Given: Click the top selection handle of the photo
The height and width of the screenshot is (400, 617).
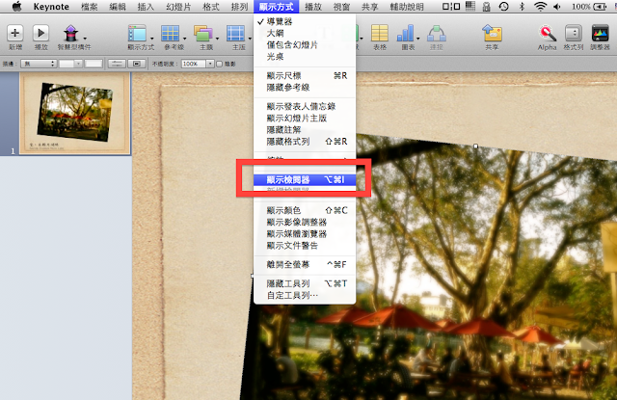Looking at the screenshot, I should [x=475, y=146].
